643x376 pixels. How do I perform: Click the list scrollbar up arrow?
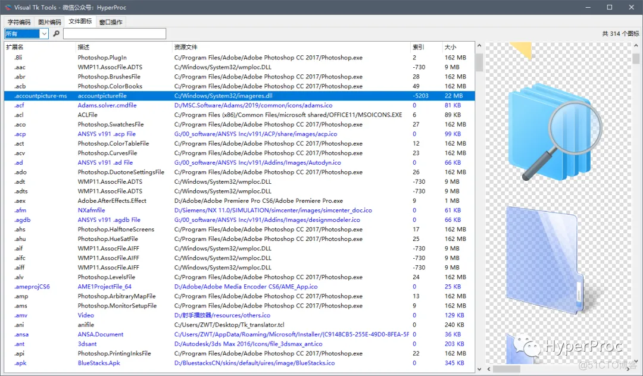479,46
